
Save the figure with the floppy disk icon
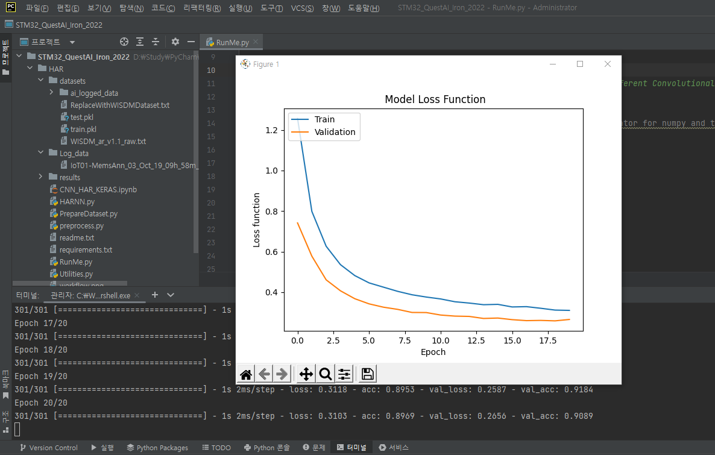(x=368, y=374)
